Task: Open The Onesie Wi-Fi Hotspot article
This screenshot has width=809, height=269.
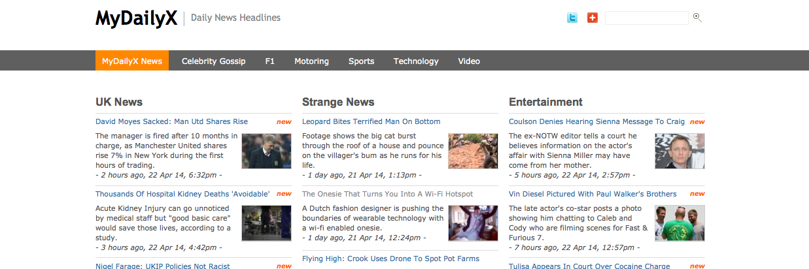Action: pos(387,194)
